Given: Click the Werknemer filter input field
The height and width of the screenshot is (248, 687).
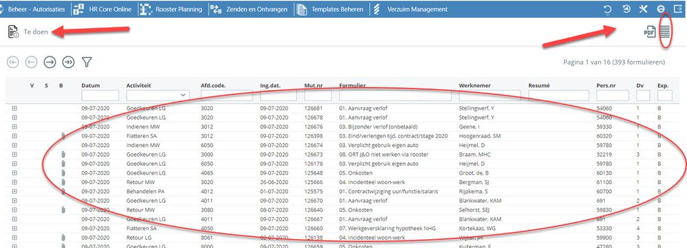Looking at the screenshot, I should pos(490,95).
